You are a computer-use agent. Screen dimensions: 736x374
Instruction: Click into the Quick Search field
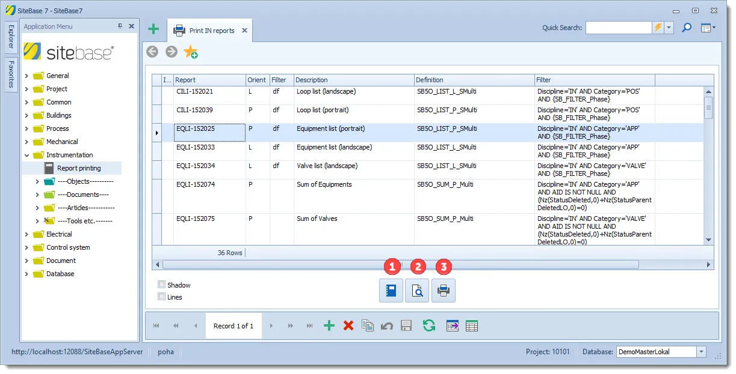point(619,28)
